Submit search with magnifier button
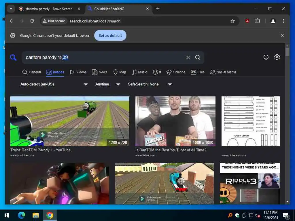The image size is (295, 221). (198, 57)
